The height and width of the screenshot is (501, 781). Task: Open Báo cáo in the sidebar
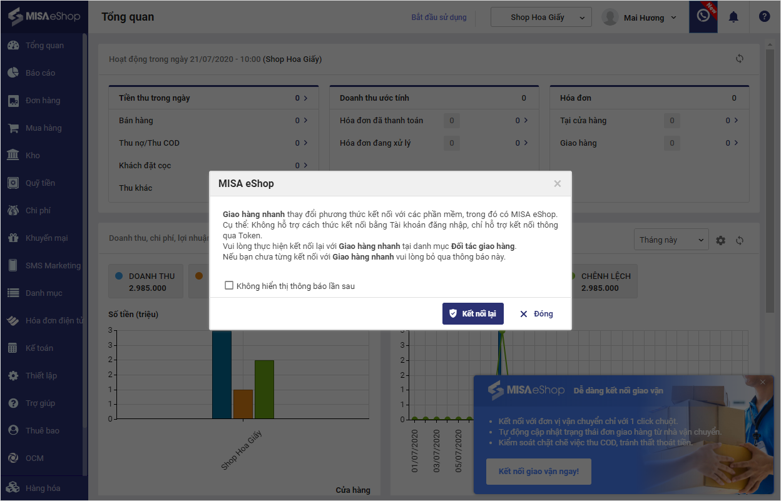click(x=40, y=73)
